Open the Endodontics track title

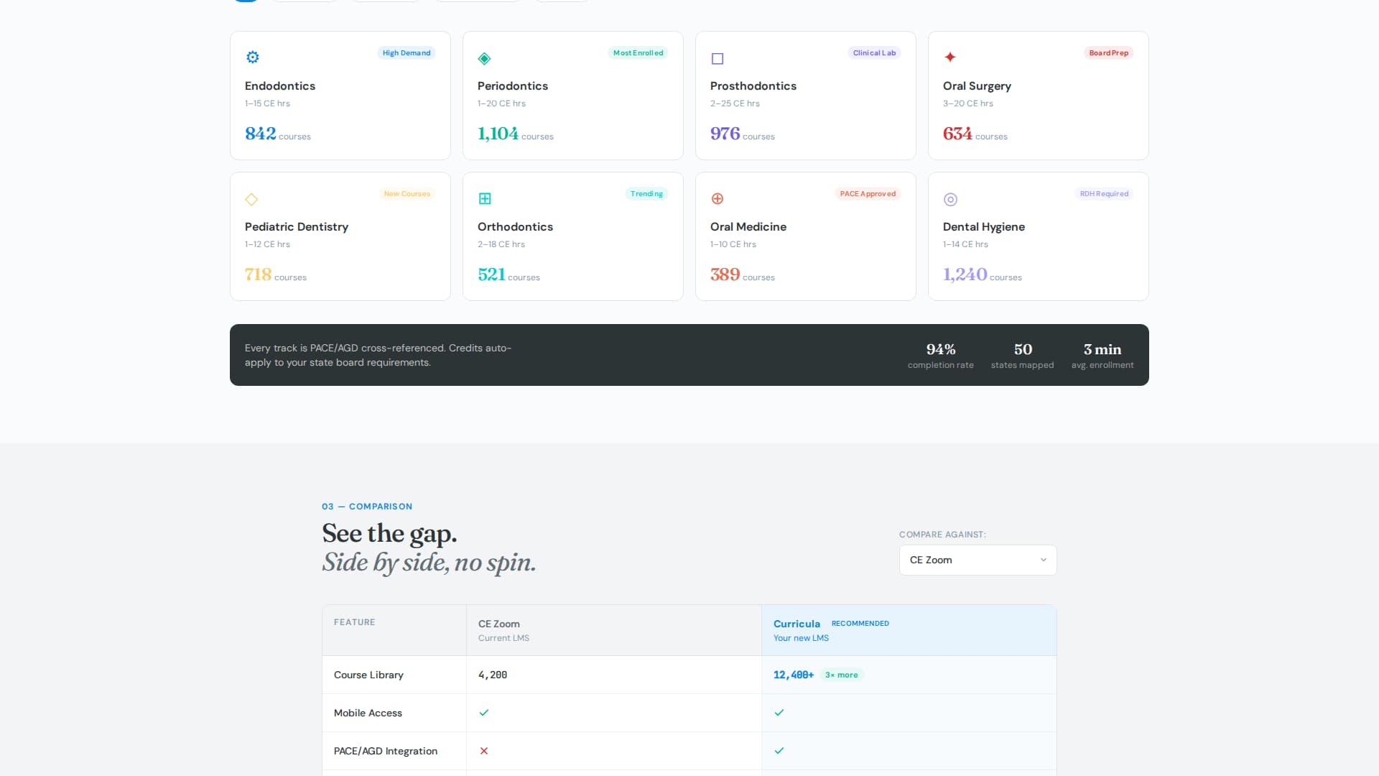pyautogui.click(x=280, y=86)
